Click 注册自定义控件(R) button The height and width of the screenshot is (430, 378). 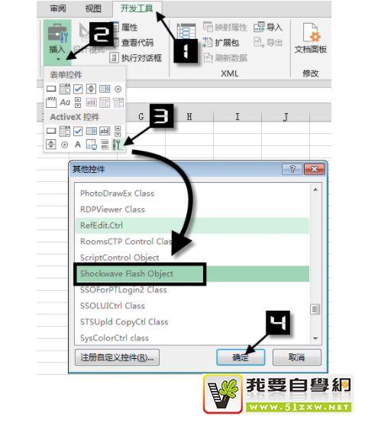(x=117, y=357)
